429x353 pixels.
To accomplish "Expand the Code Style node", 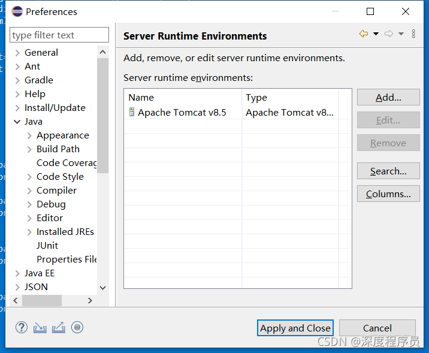I will click(29, 177).
